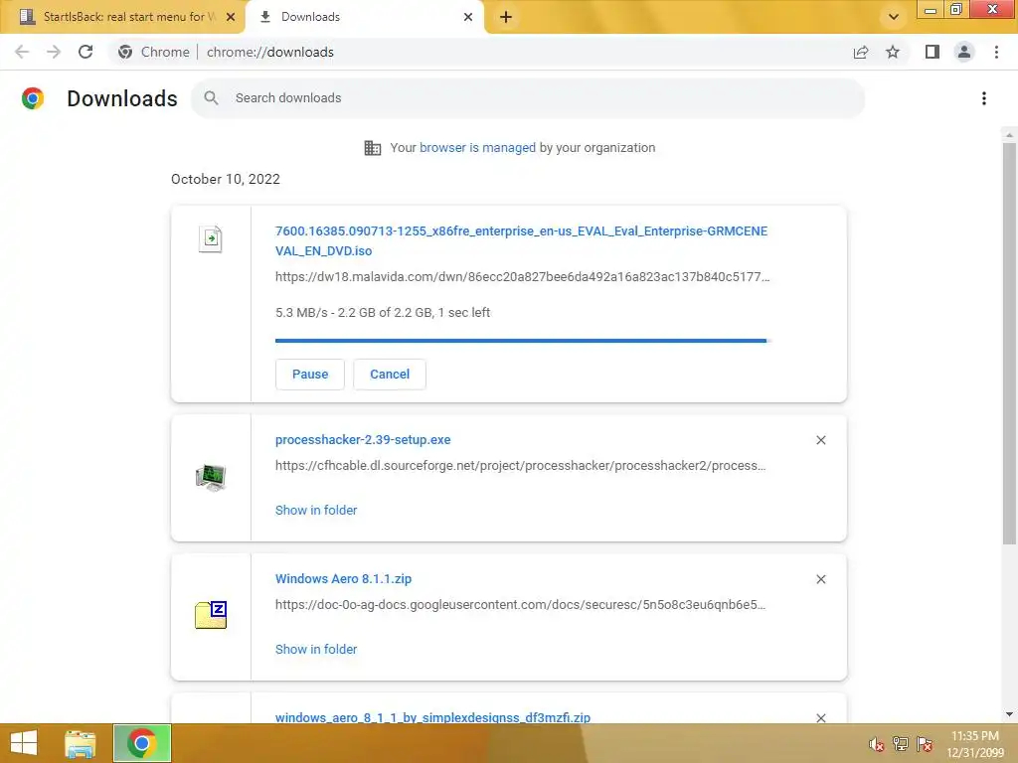This screenshot has width=1018, height=763.
Task: Pause the ISO download
Action: pyautogui.click(x=310, y=375)
